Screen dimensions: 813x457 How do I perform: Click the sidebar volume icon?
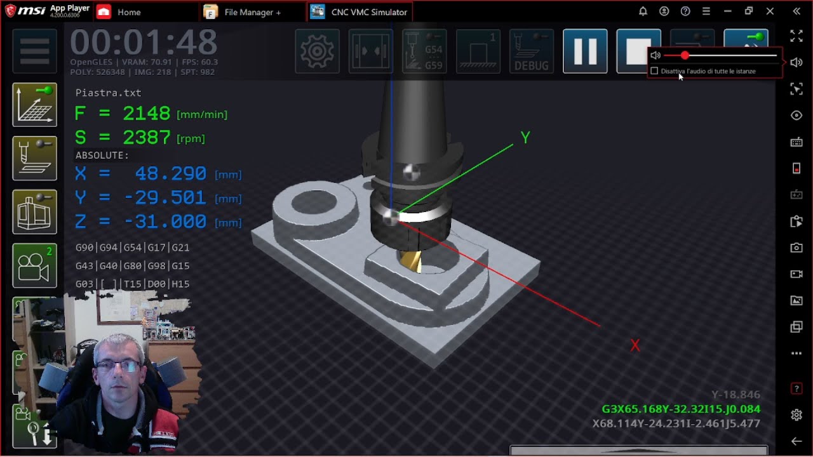[x=796, y=62]
